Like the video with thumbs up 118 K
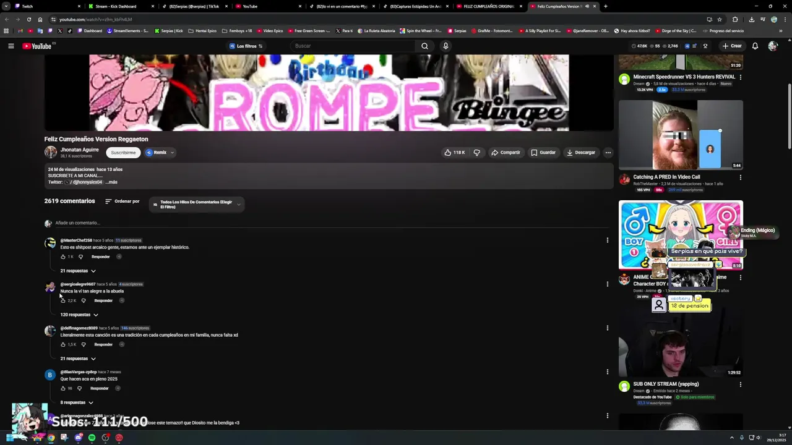 (455, 153)
